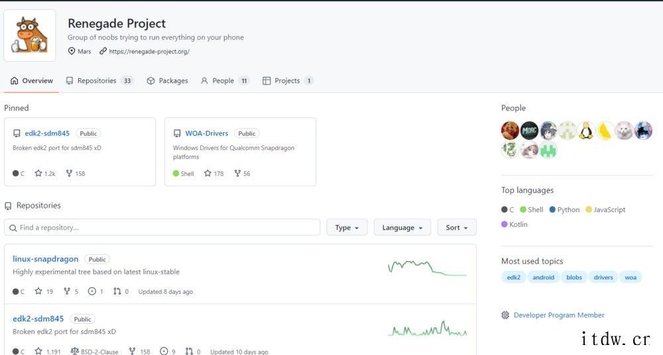The image size is (663, 355).
Task: Click fork count 5 on linux-snapdragon
Action: (x=71, y=291)
